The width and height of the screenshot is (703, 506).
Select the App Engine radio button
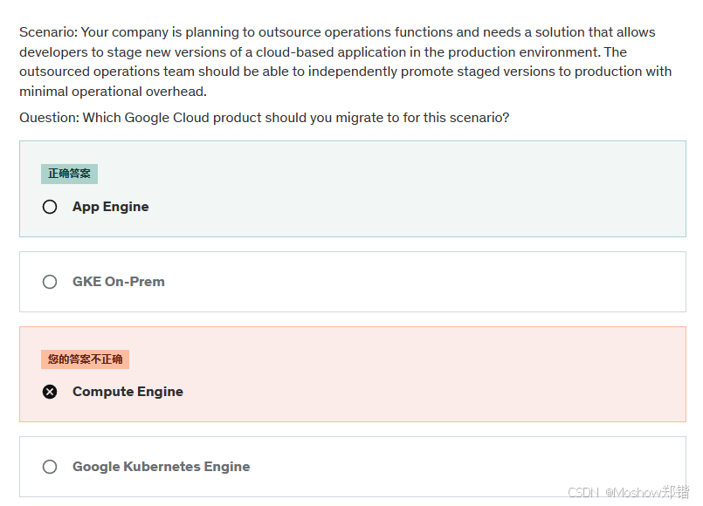[x=50, y=207]
